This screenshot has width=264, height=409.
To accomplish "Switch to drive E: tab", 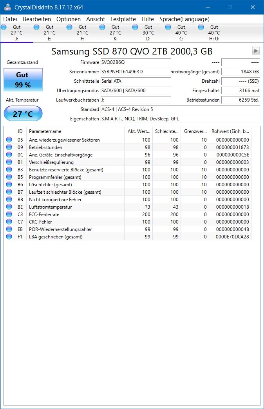I will coord(49,33).
